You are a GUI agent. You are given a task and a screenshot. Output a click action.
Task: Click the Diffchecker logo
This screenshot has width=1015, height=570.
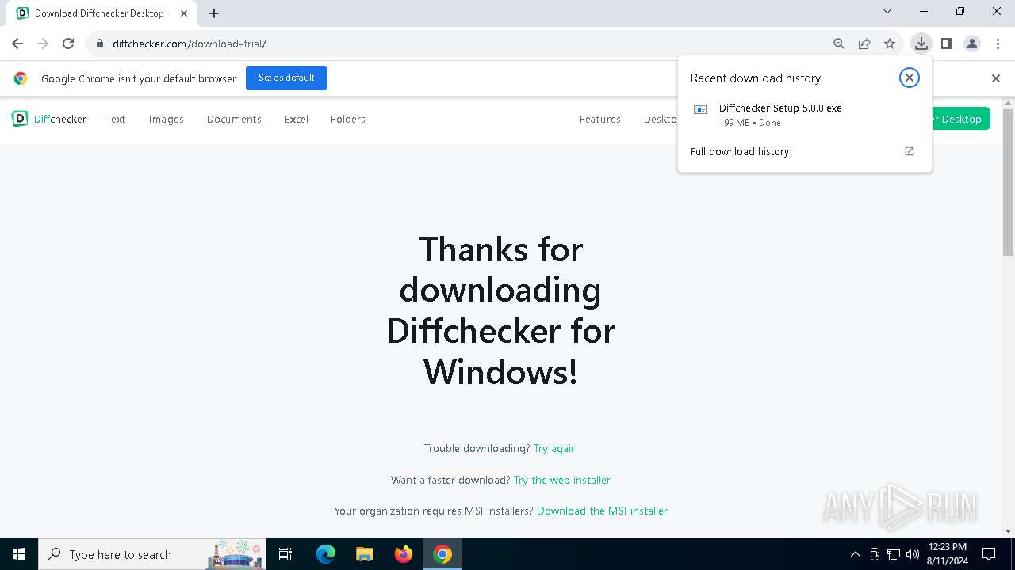49,119
